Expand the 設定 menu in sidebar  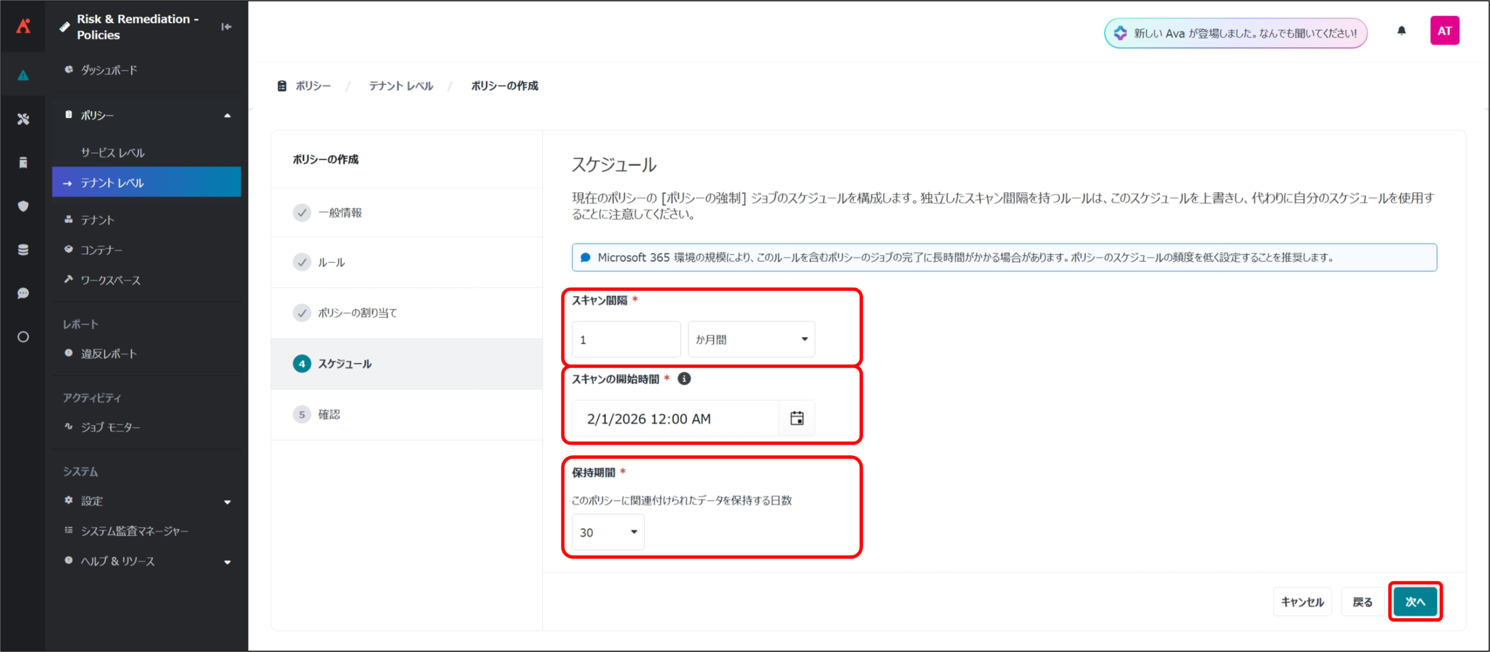pos(227,501)
